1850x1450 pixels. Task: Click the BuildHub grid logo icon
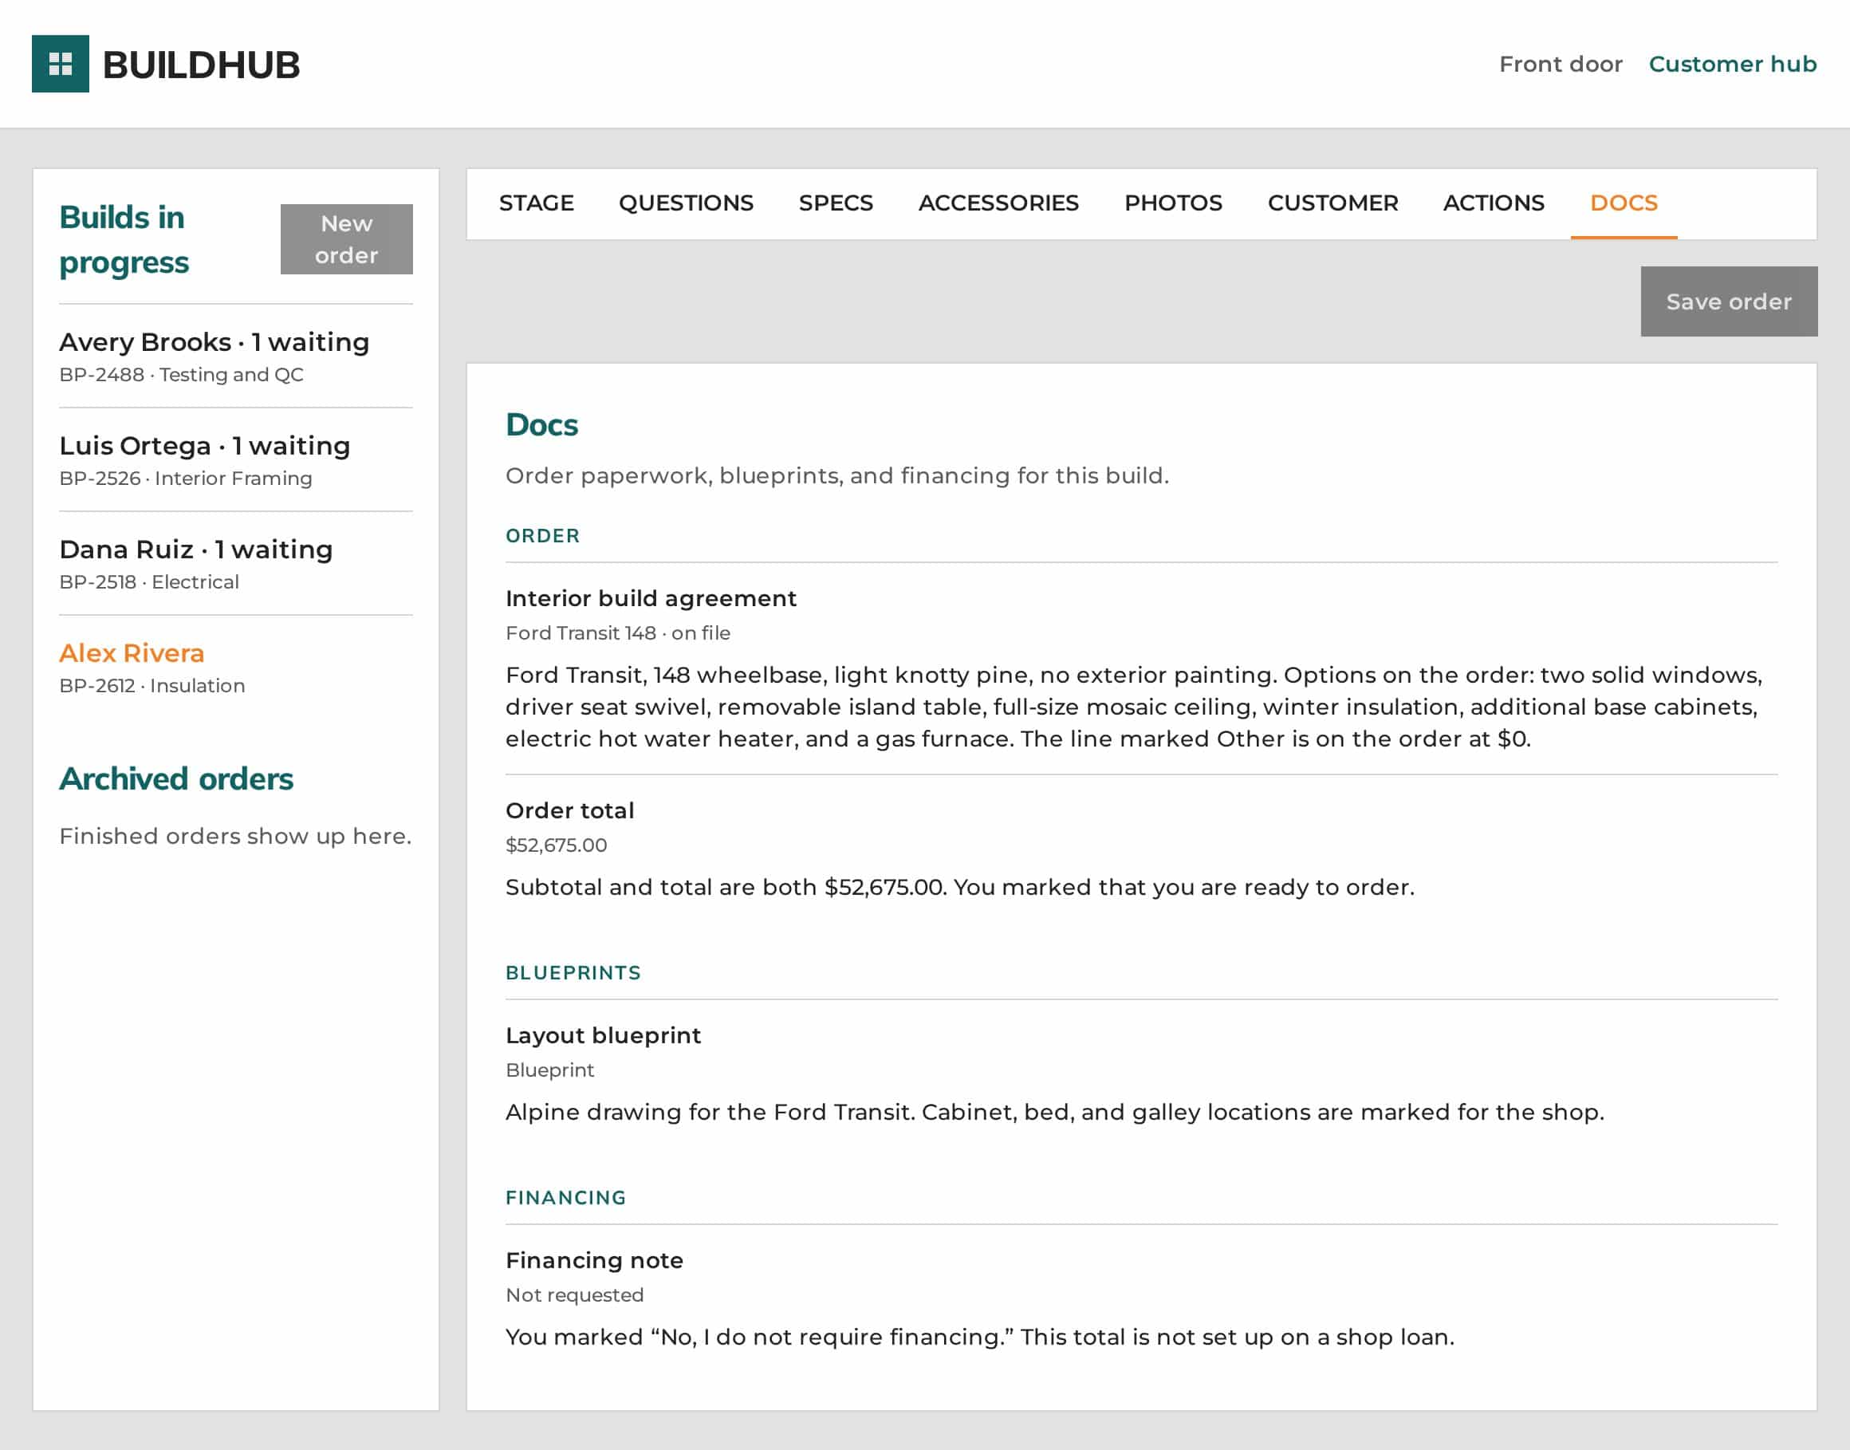(61, 64)
